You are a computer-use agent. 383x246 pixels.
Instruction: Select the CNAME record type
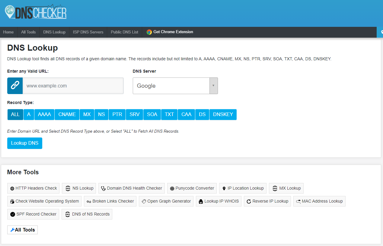pos(67,115)
